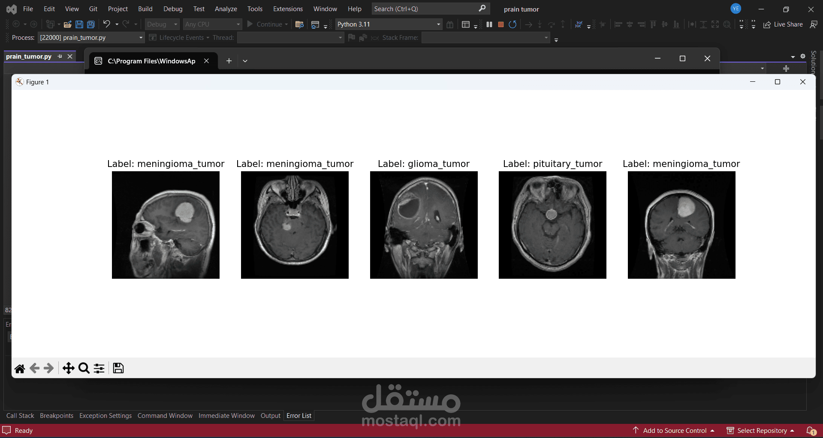The width and height of the screenshot is (823, 438).
Task: Select the glioma_tumor MRI image
Action: tap(424, 225)
